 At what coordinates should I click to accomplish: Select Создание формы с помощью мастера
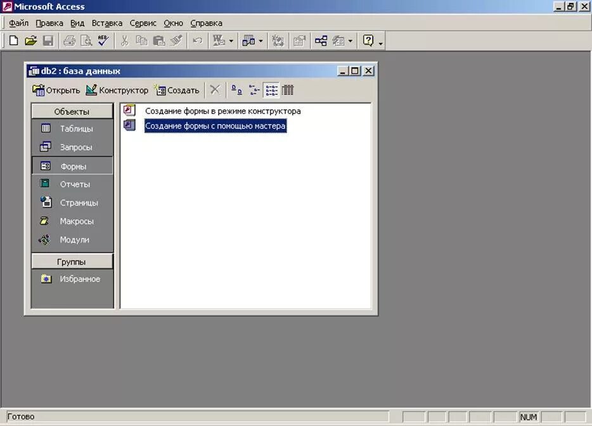pos(216,125)
